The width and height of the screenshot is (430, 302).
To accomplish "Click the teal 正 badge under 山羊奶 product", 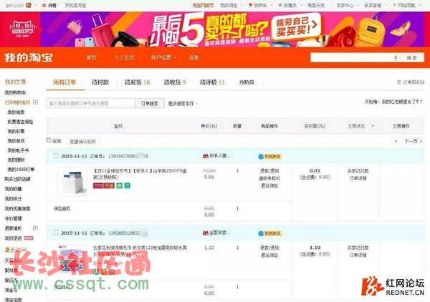I will point(128,185).
